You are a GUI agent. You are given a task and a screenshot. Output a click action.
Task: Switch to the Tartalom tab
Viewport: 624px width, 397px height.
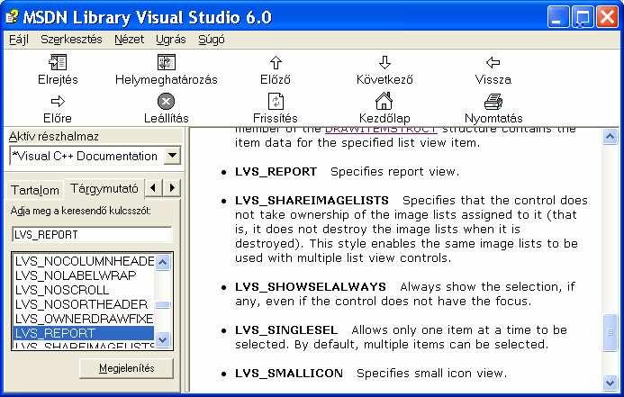(x=34, y=190)
